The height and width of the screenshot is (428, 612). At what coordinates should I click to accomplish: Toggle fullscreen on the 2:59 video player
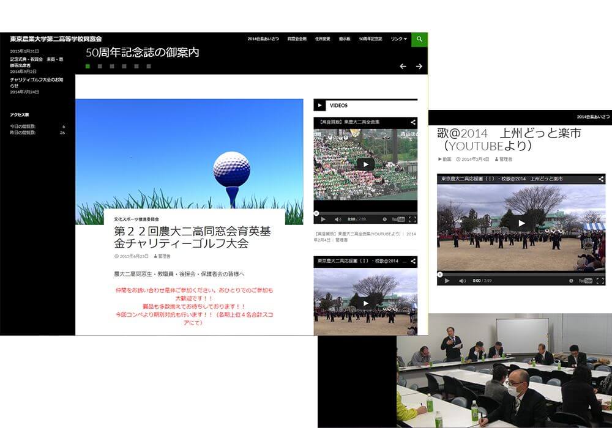pyautogui.click(x=600, y=281)
